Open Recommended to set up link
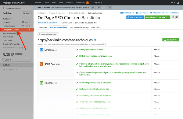This screenshot has height=119, width=183. [x=13, y=48]
